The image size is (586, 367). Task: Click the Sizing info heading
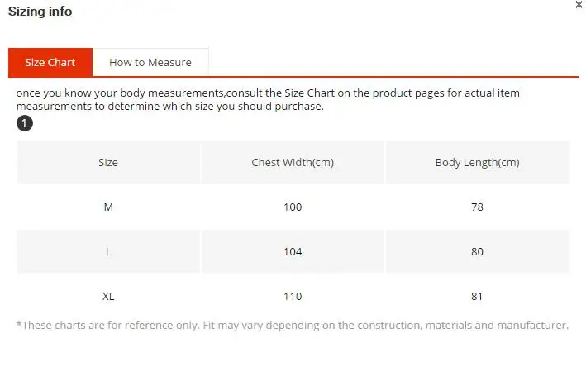[40, 12]
